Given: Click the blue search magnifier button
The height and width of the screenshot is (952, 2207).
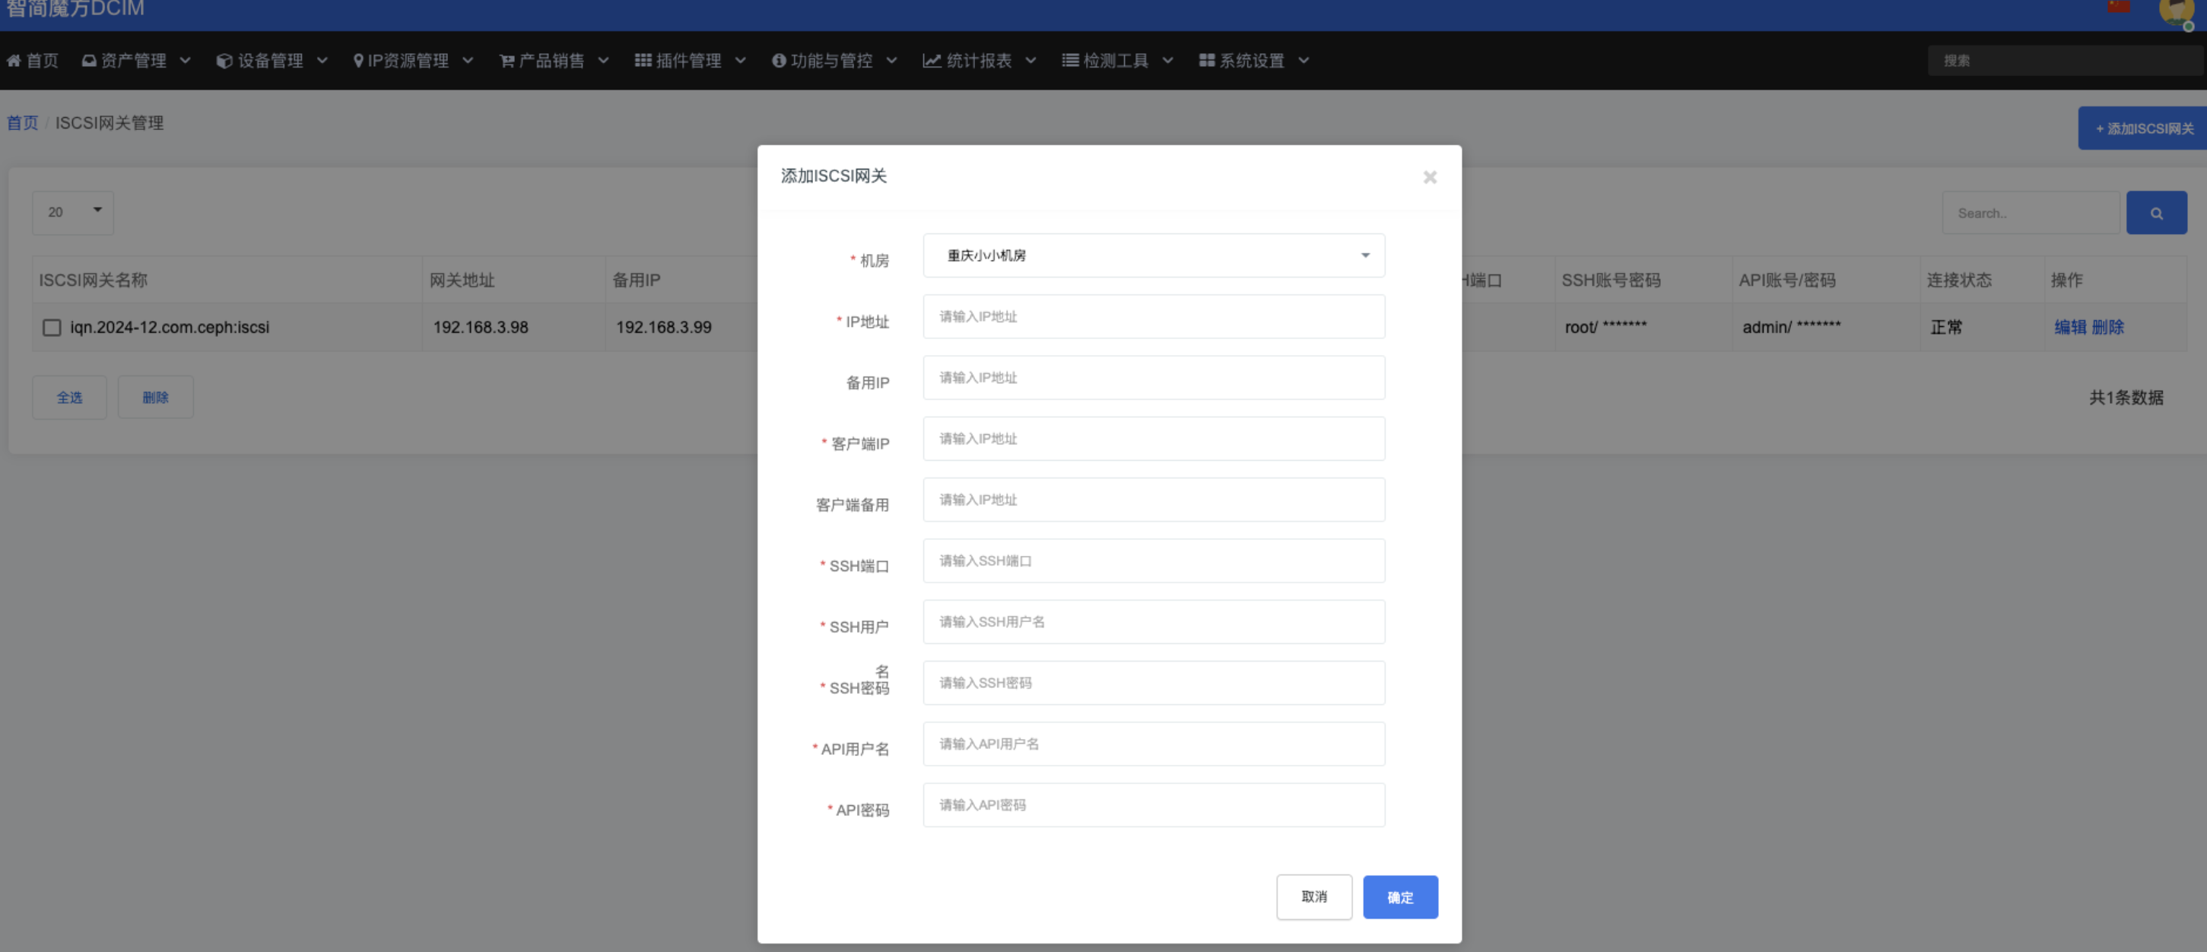Looking at the screenshot, I should tap(2155, 214).
